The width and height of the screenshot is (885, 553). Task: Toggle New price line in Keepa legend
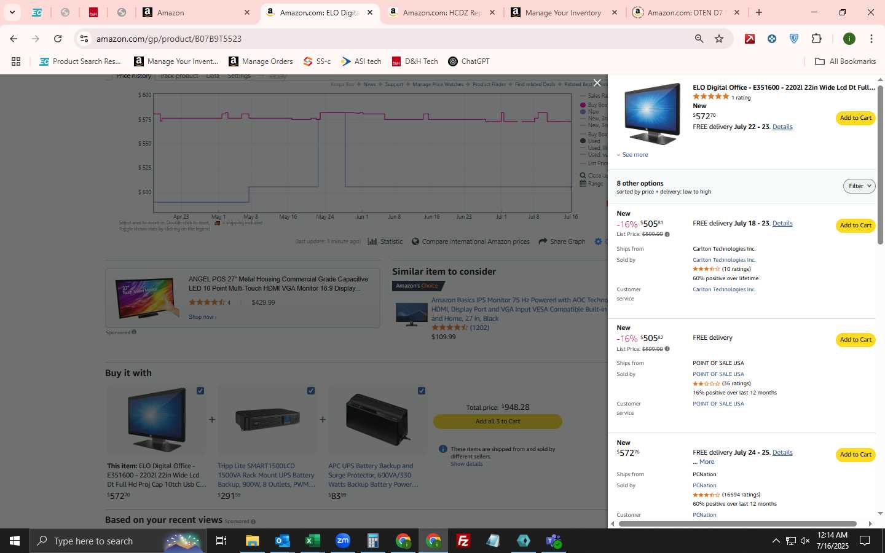coord(590,112)
